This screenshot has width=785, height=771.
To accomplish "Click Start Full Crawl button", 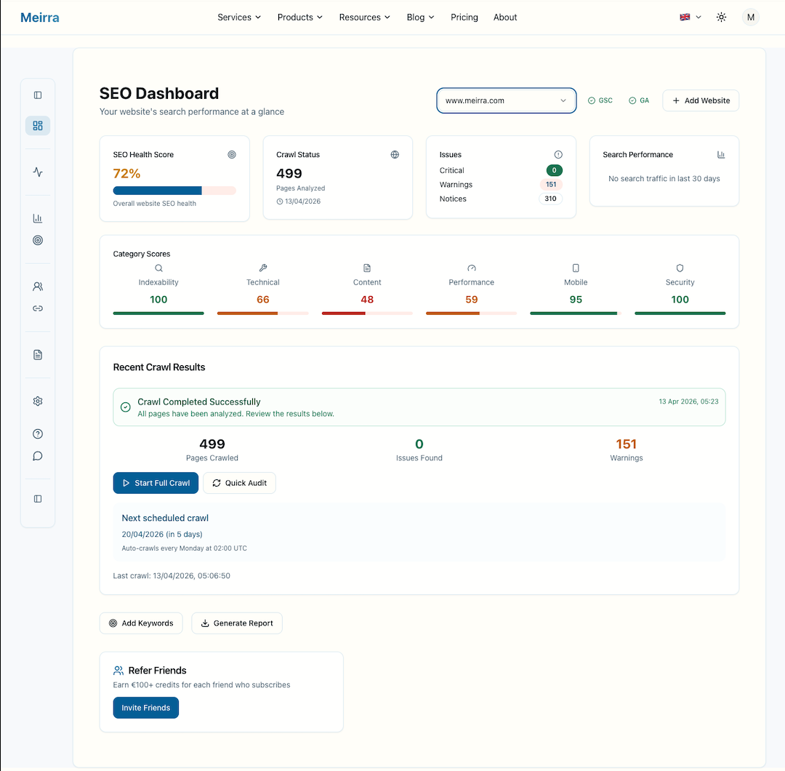I will point(156,483).
